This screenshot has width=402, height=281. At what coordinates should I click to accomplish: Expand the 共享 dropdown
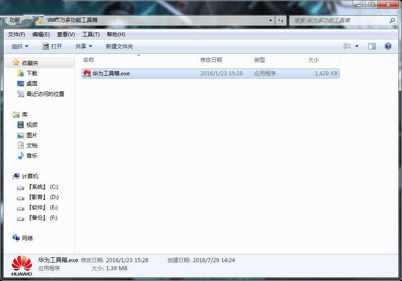[x=84, y=46]
